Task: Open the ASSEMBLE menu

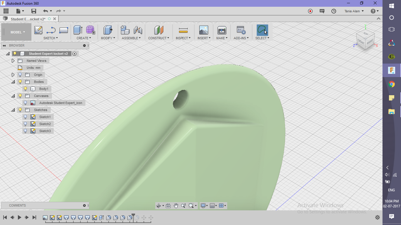Action: 131,38
